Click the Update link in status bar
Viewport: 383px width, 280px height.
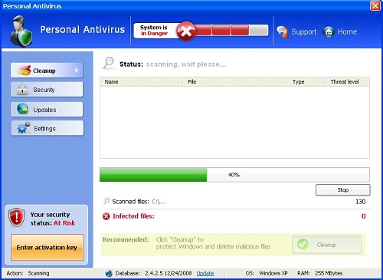pyautogui.click(x=205, y=273)
